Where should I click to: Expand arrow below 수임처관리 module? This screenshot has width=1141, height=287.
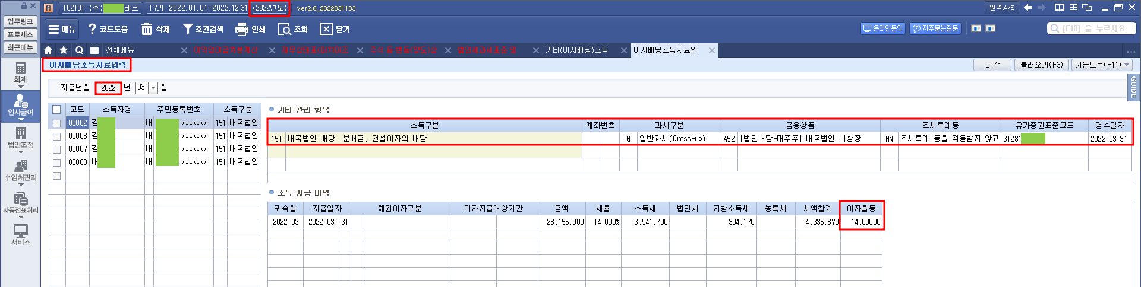[x=20, y=184]
